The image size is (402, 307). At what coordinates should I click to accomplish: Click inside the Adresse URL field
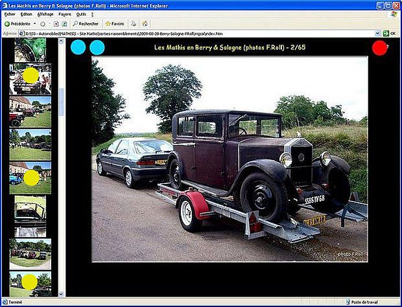click(195, 33)
